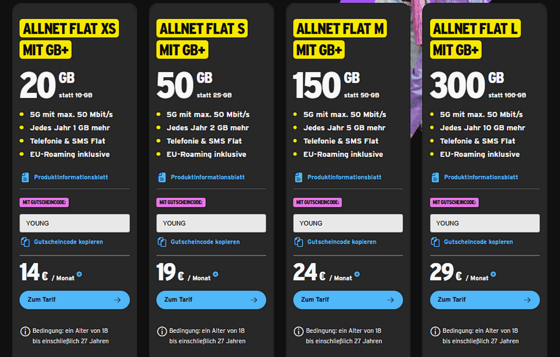Open Produktinformationsblatt link for Allnet Flat S
The image size is (560, 357).
click(x=207, y=177)
